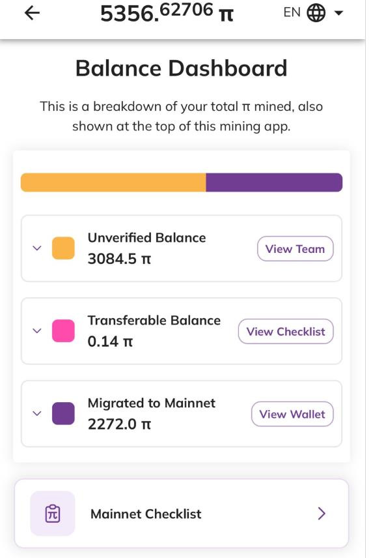Tap the Mainnet Checklist clipboard icon

tap(53, 513)
